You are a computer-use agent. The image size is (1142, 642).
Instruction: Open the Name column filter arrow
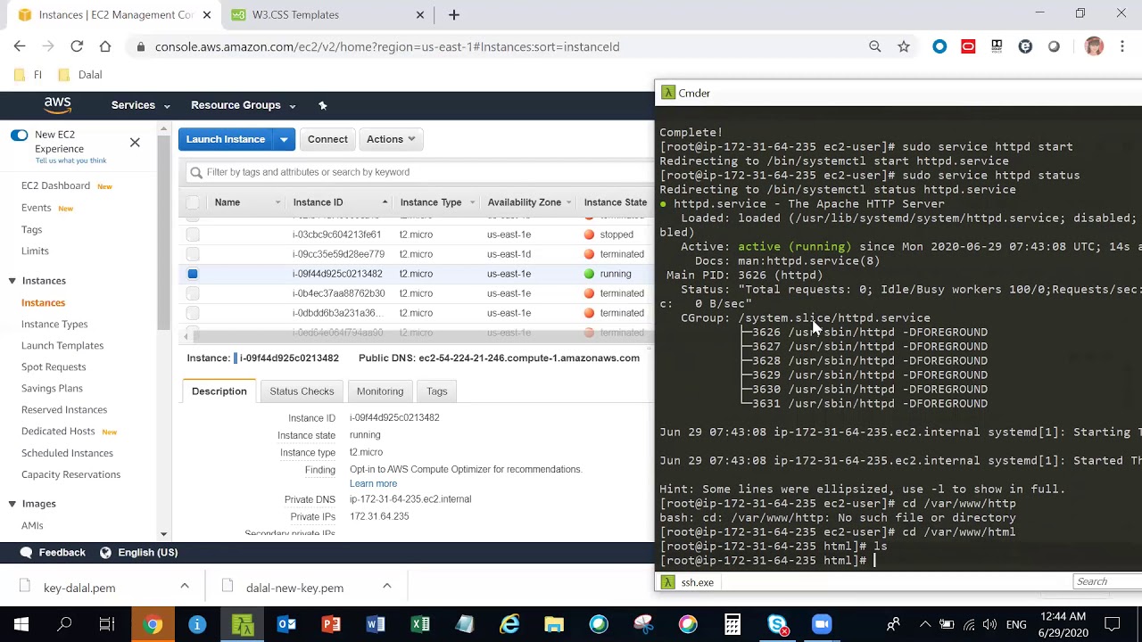[x=278, y=202]
